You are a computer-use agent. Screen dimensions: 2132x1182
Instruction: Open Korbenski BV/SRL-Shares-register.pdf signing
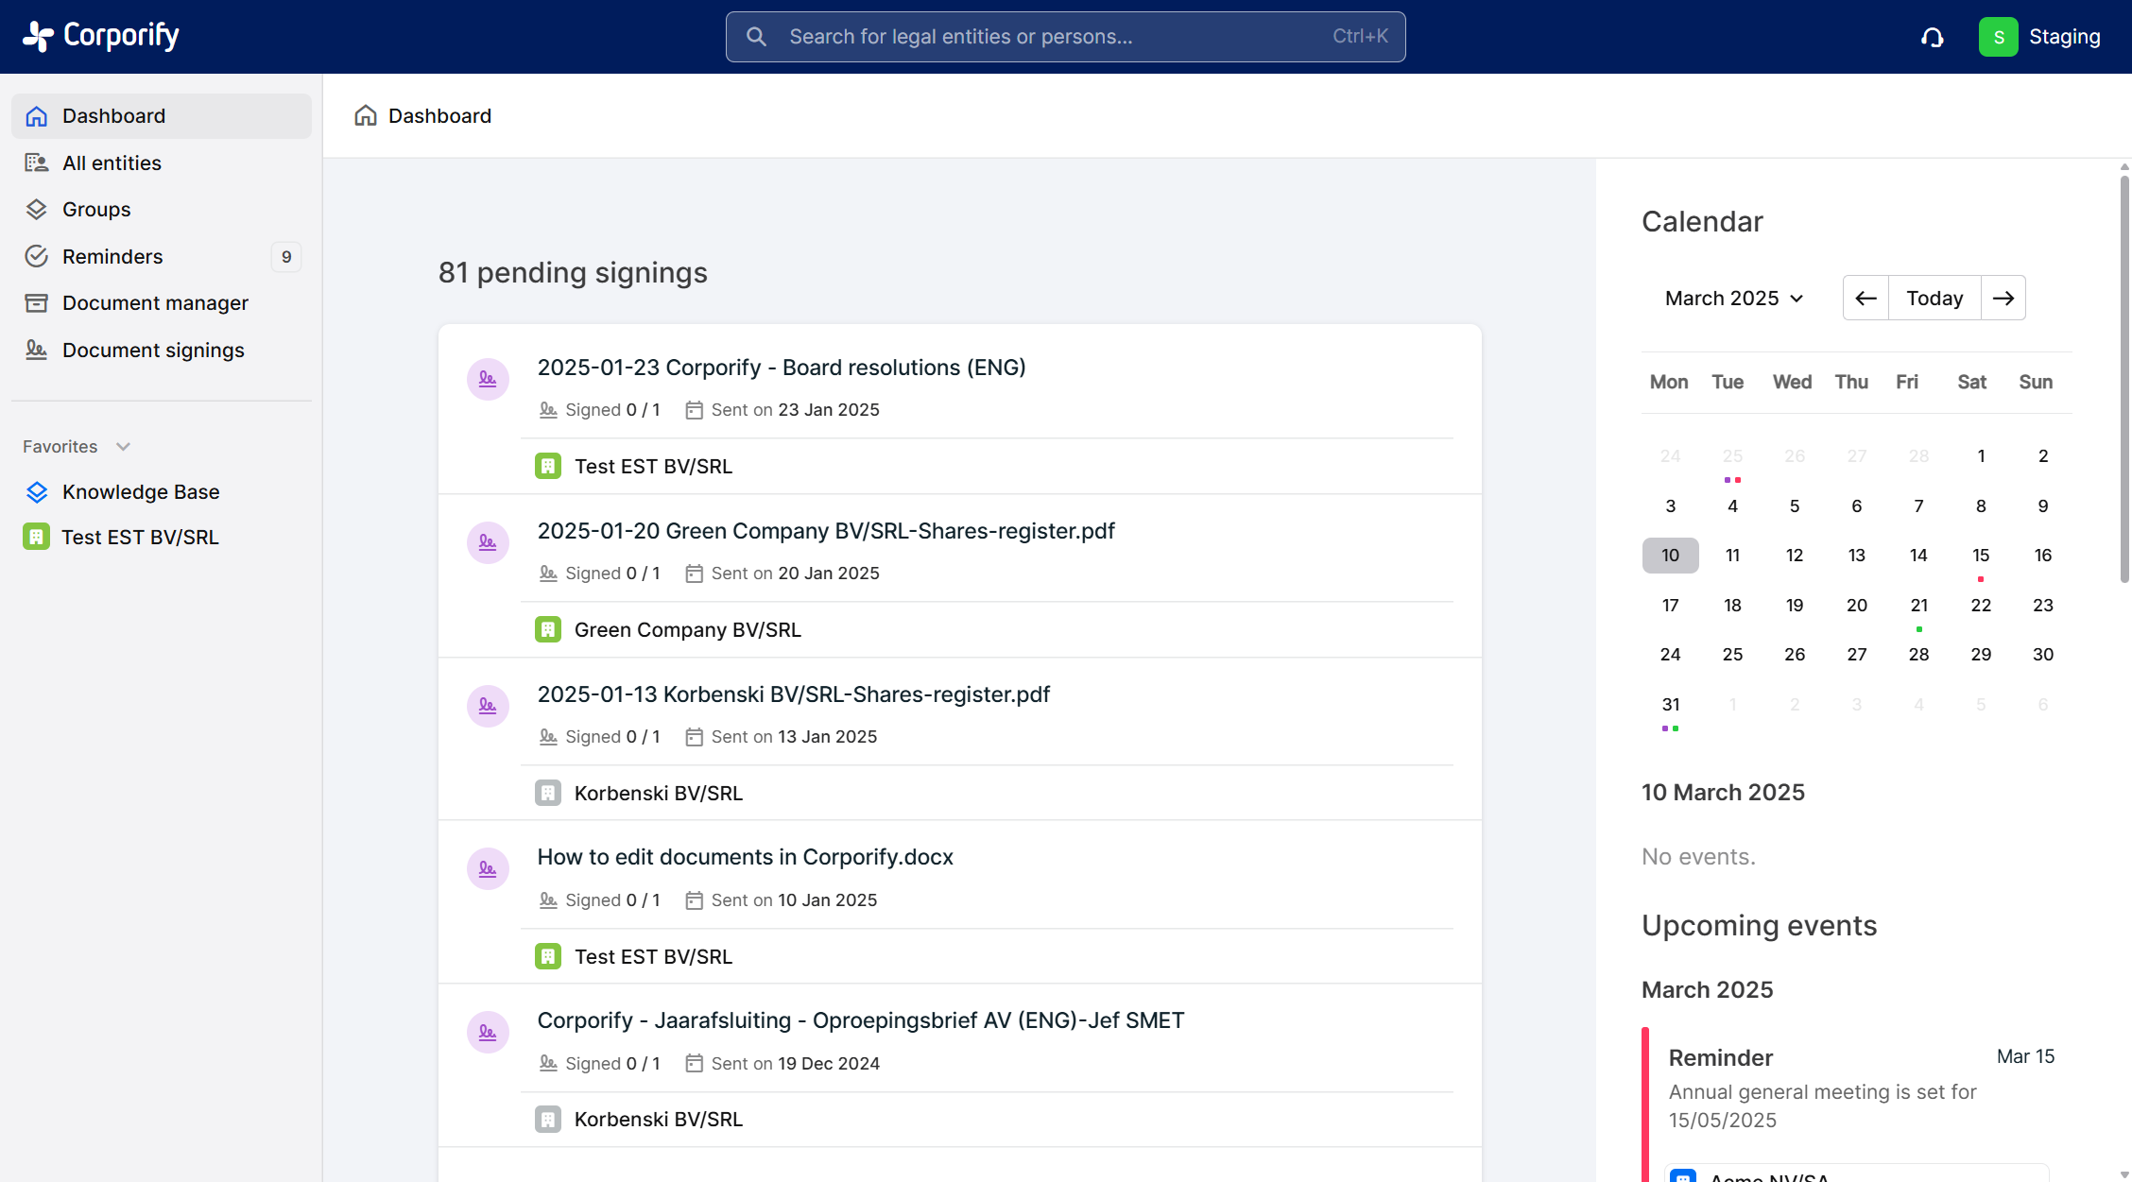click(x=793, y=694)
